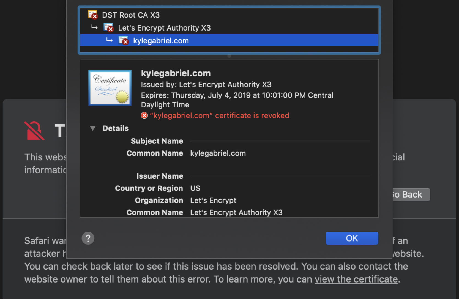The width and height of the screenshot is (459, 299).
Task: Click the DST Root CA X3 certificate icon
Action: pos(92,15)
